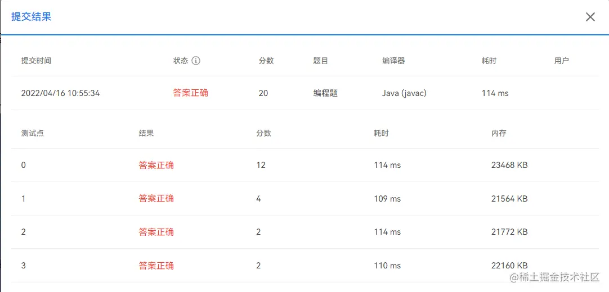609x292 pixels.
Task: Click the 编程题 problem type cell
Action: click(325, 93)
